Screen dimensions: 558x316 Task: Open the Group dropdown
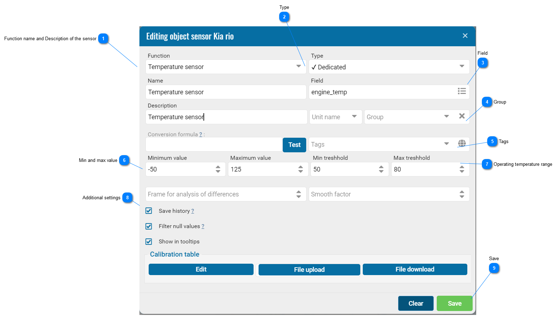(446, 117)
